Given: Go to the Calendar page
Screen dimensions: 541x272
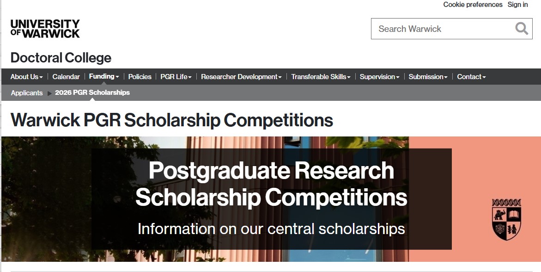Looking at the screenshot, I should 66,77.
